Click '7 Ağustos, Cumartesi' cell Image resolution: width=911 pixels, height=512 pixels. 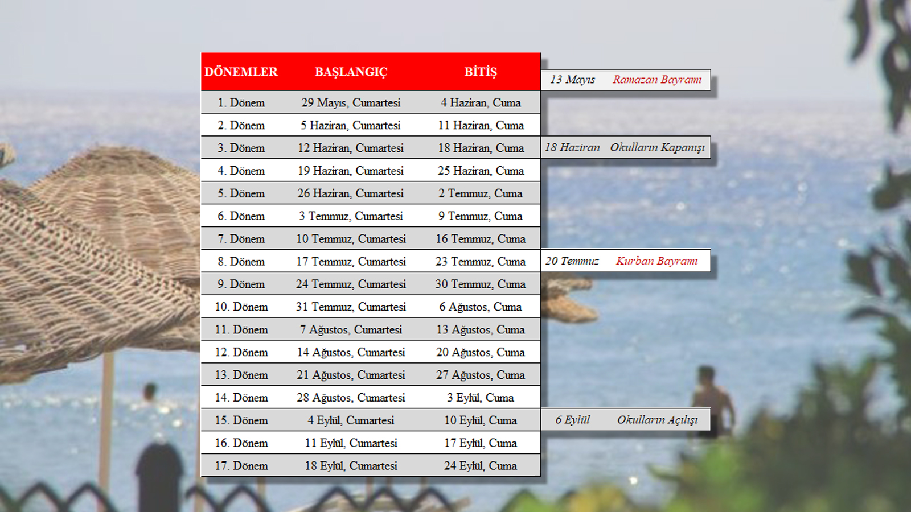pos(351,330)
